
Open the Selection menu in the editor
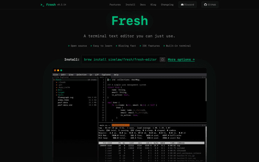coord(81,75)
